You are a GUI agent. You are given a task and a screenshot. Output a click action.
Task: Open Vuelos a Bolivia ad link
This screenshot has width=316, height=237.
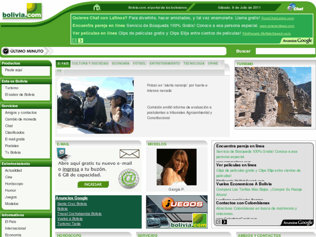point(70,219)
